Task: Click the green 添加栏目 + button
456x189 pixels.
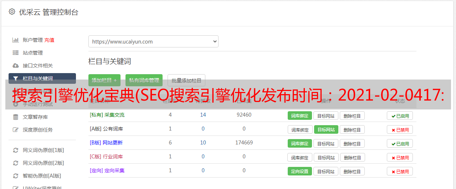Action: tap(104, 81)
